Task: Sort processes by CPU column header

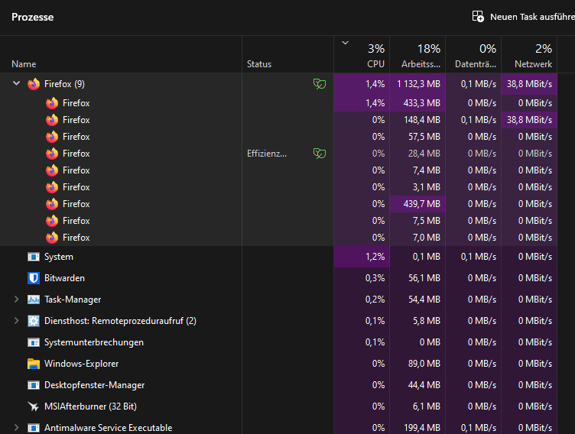Action: tap(362, 54)
